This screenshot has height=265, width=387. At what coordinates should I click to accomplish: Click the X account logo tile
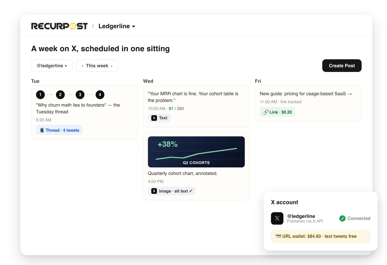pyautogui.click(x=277, y=218)
